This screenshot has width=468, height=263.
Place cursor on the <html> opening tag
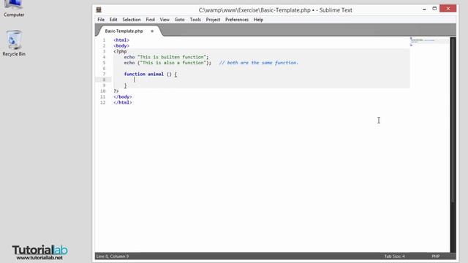(121, 40)
